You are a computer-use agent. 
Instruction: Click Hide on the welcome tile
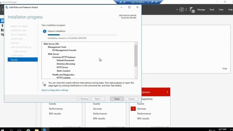tap(225, 68)
